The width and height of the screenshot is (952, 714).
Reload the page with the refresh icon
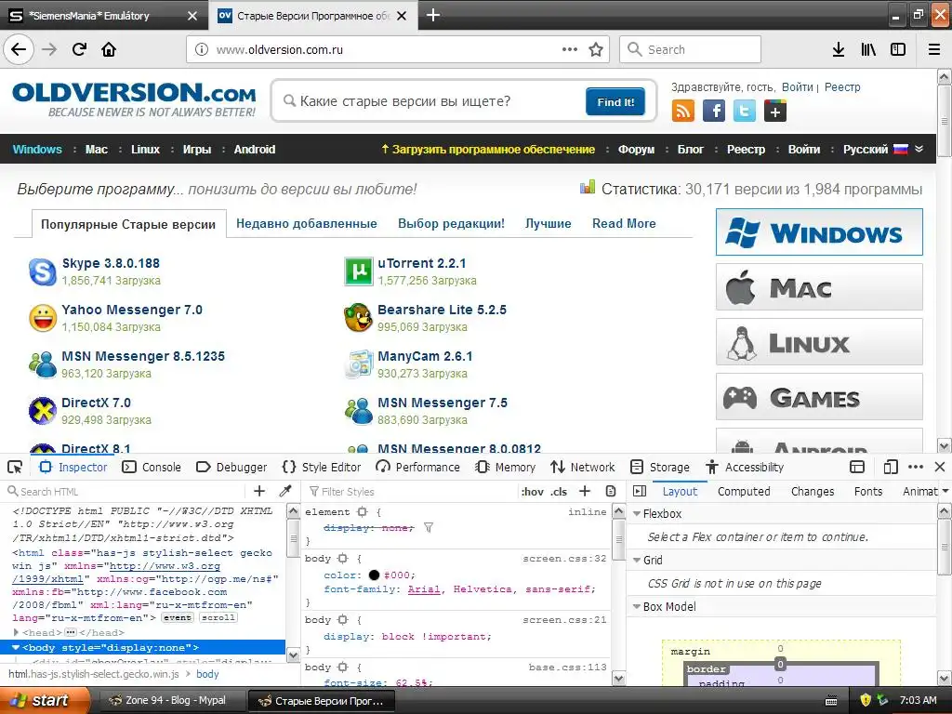80,49
